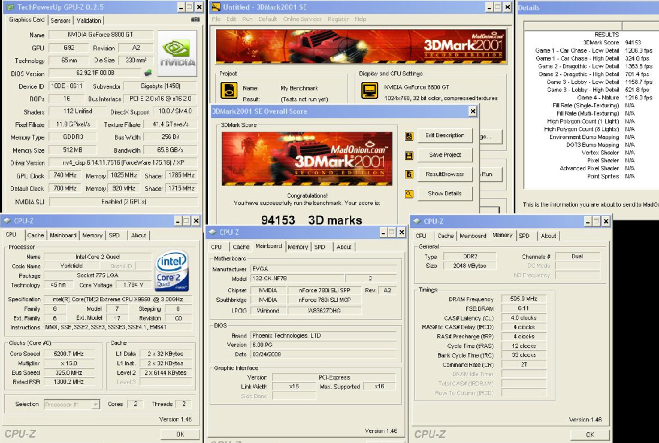Click the 3DMark2001 banner in the main window
Image resolution: width=659 pixels, height=443 pixels.
coord(361,46)
